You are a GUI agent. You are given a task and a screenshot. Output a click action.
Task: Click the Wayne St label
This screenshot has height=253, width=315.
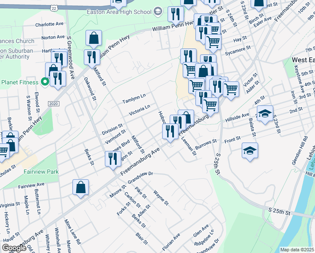coord(161,198)
